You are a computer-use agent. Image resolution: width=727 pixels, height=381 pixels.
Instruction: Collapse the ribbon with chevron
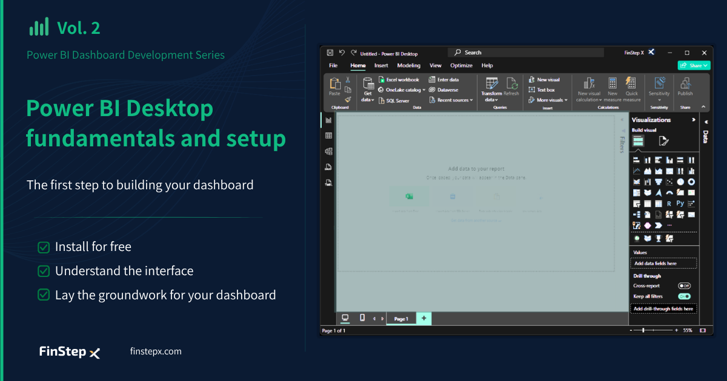tap(703, 107)
